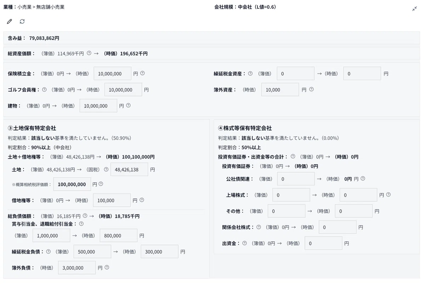425x286 pixels.
Task: Click help icon after 建物 amount field
Action: (x=128, y=105)
